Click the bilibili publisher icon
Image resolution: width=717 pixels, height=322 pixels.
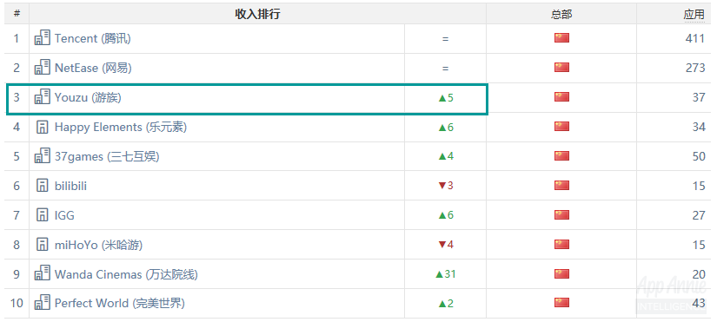(x=42, y=186)
